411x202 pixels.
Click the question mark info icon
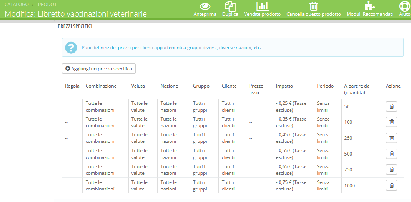71,48
